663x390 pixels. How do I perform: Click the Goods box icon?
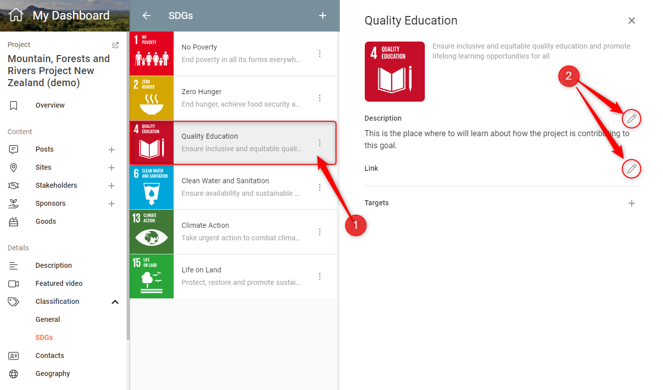click(14, 221)
